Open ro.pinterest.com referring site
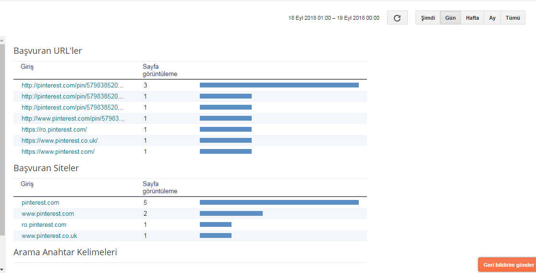The image size is (536, 273). click(x=44, y=225)
